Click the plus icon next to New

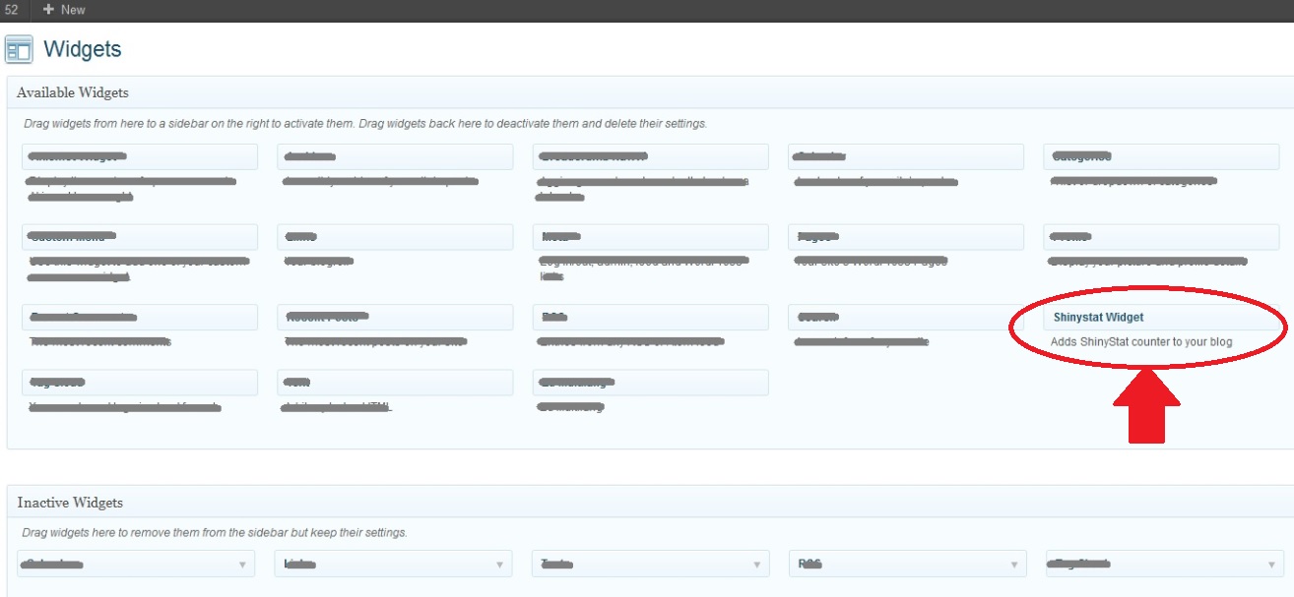[48, 10]
